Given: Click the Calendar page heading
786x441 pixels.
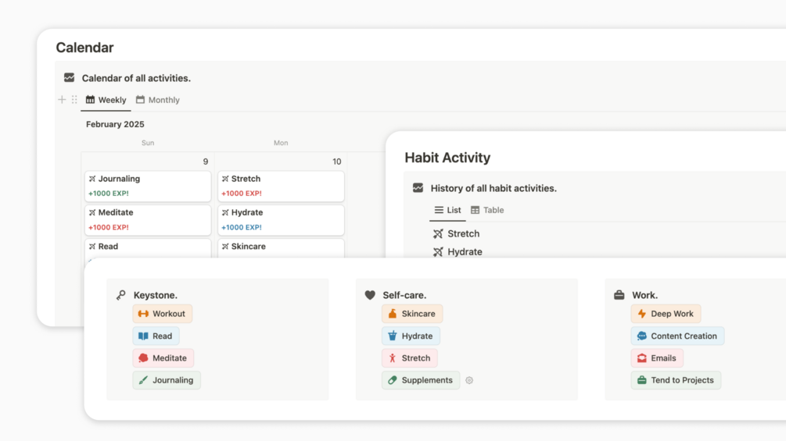Looking at the screenshot, I should [84, 48].
